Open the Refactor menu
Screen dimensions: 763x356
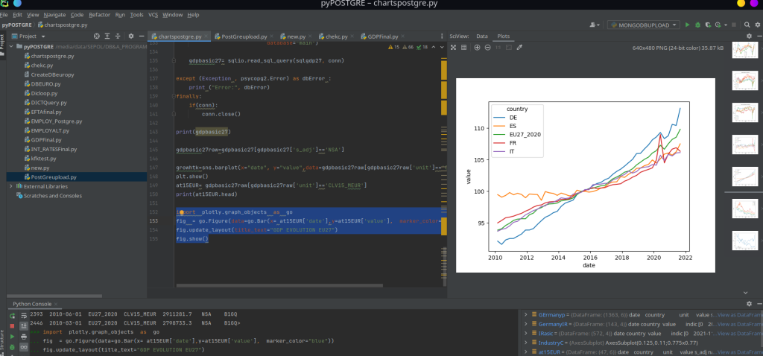100,14
